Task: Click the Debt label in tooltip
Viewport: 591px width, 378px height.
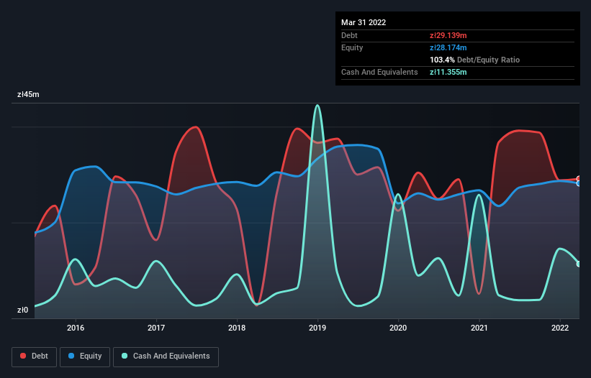Action: 349,35
